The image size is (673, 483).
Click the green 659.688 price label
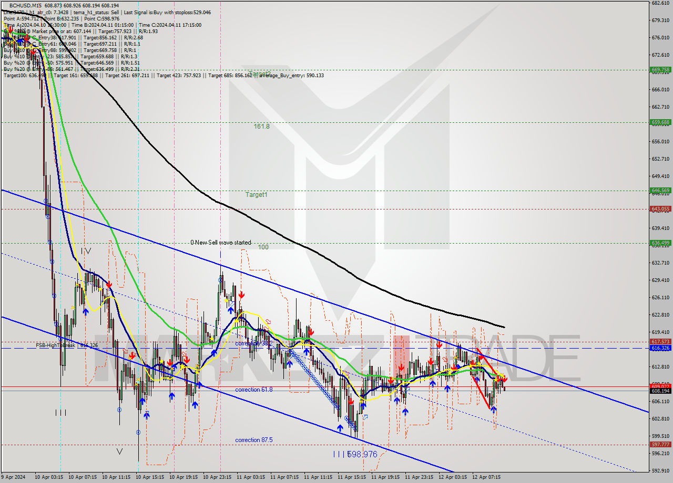660,122
